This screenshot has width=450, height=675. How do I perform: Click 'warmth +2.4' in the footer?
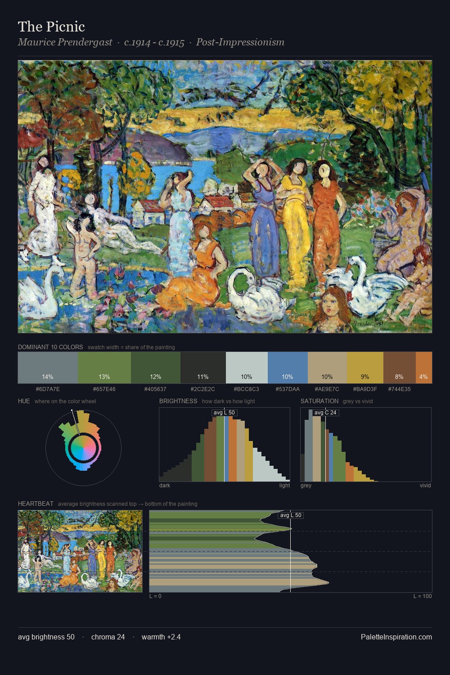161,637
